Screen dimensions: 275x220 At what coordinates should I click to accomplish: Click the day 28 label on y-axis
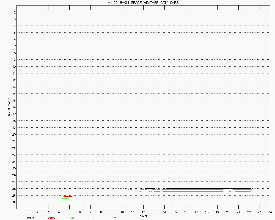click(x=13, y=189)
